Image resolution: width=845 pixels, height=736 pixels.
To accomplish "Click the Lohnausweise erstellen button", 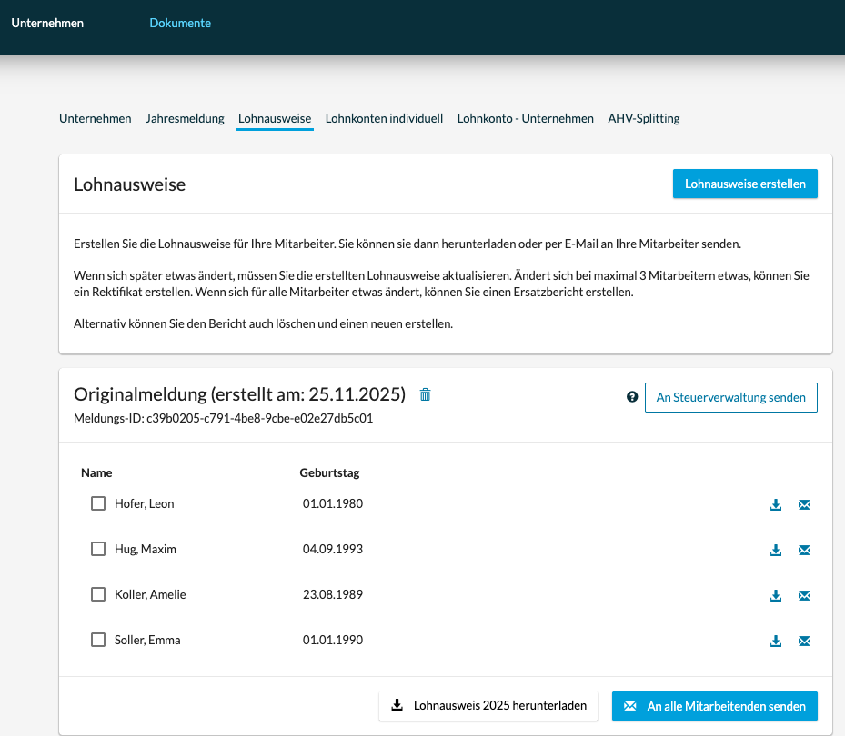I will click(745, 184).
